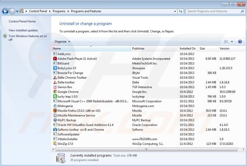Select the publisher cell Showpass

(138, 68)
